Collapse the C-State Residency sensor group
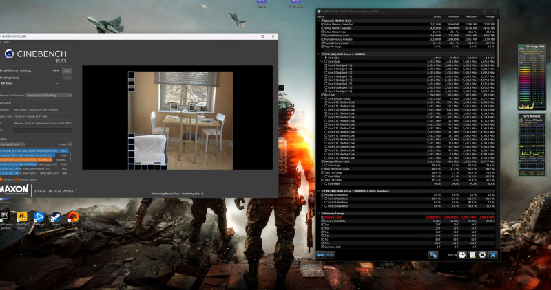The image size is (551, 290). (319, 191)
